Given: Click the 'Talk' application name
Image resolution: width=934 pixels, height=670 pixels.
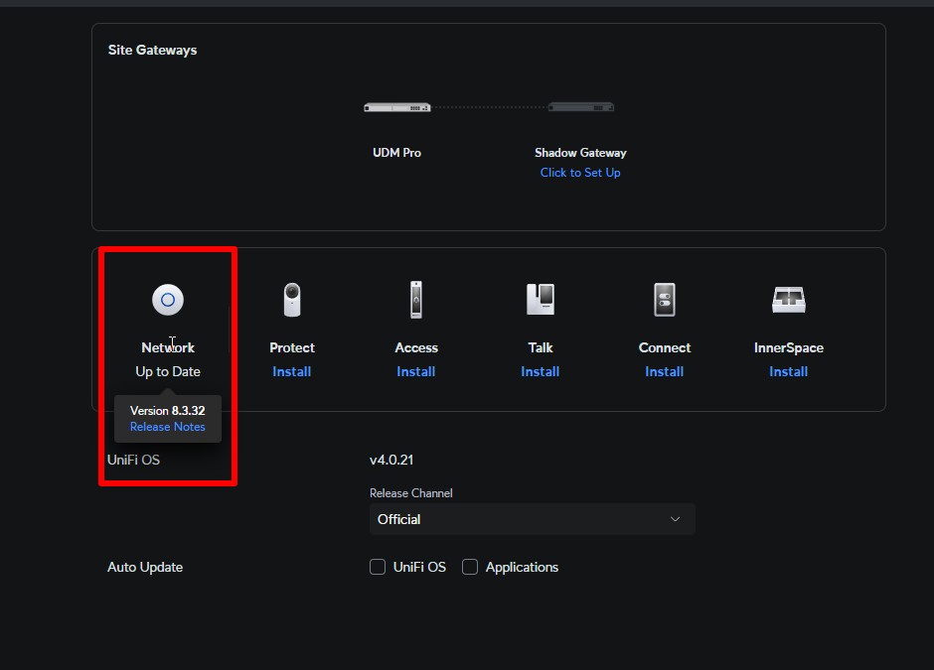Looking at the screenshot, I should coord(541,347).
